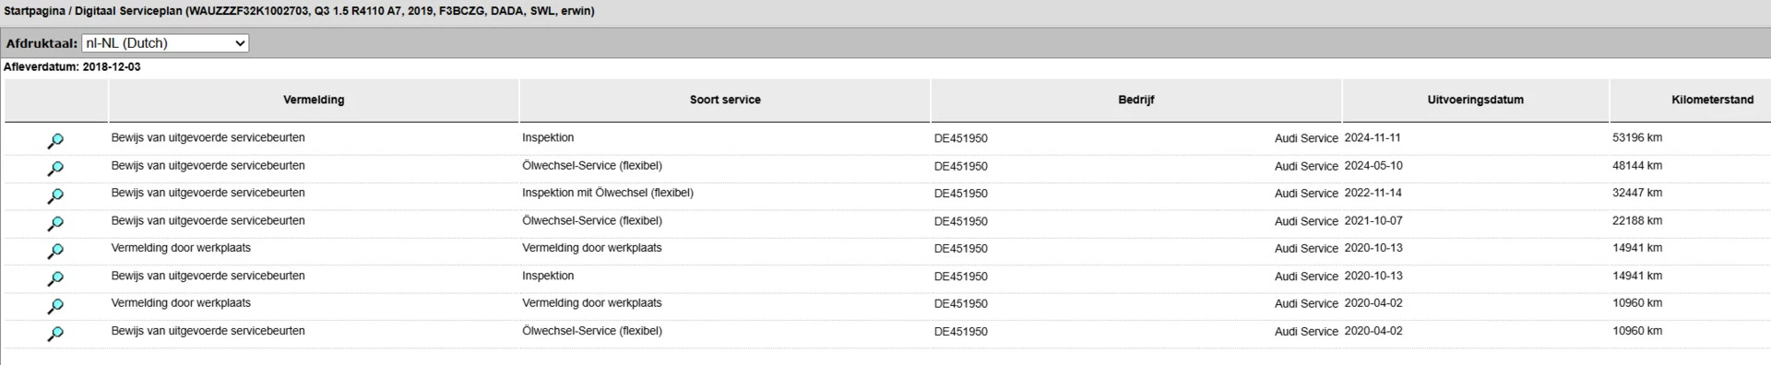Click the 53196 km mileage cell
The width and height of the screenshot is (1771, 365).
pyautogui.click(x=1637, y=137)
